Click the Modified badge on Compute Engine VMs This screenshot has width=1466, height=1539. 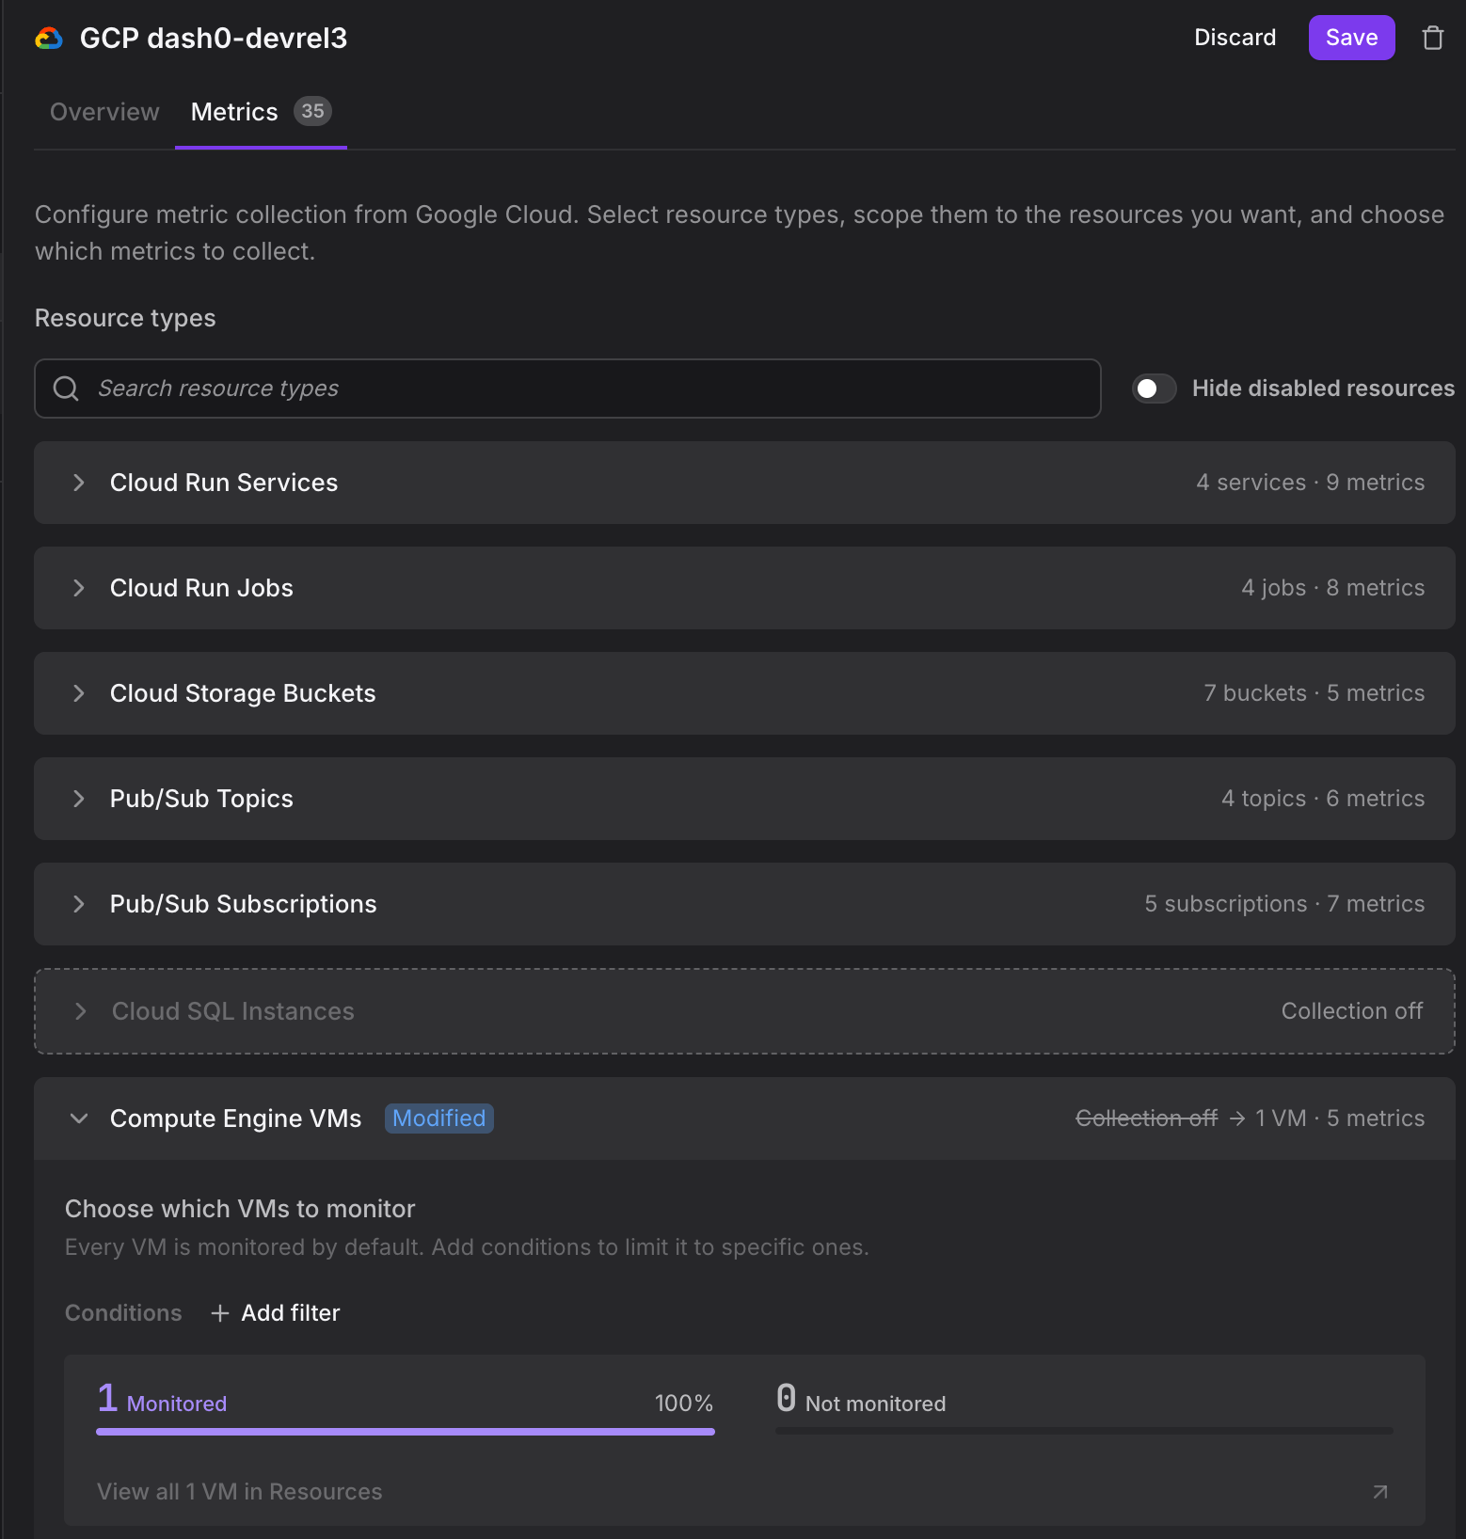click(x=438, y=1119)
